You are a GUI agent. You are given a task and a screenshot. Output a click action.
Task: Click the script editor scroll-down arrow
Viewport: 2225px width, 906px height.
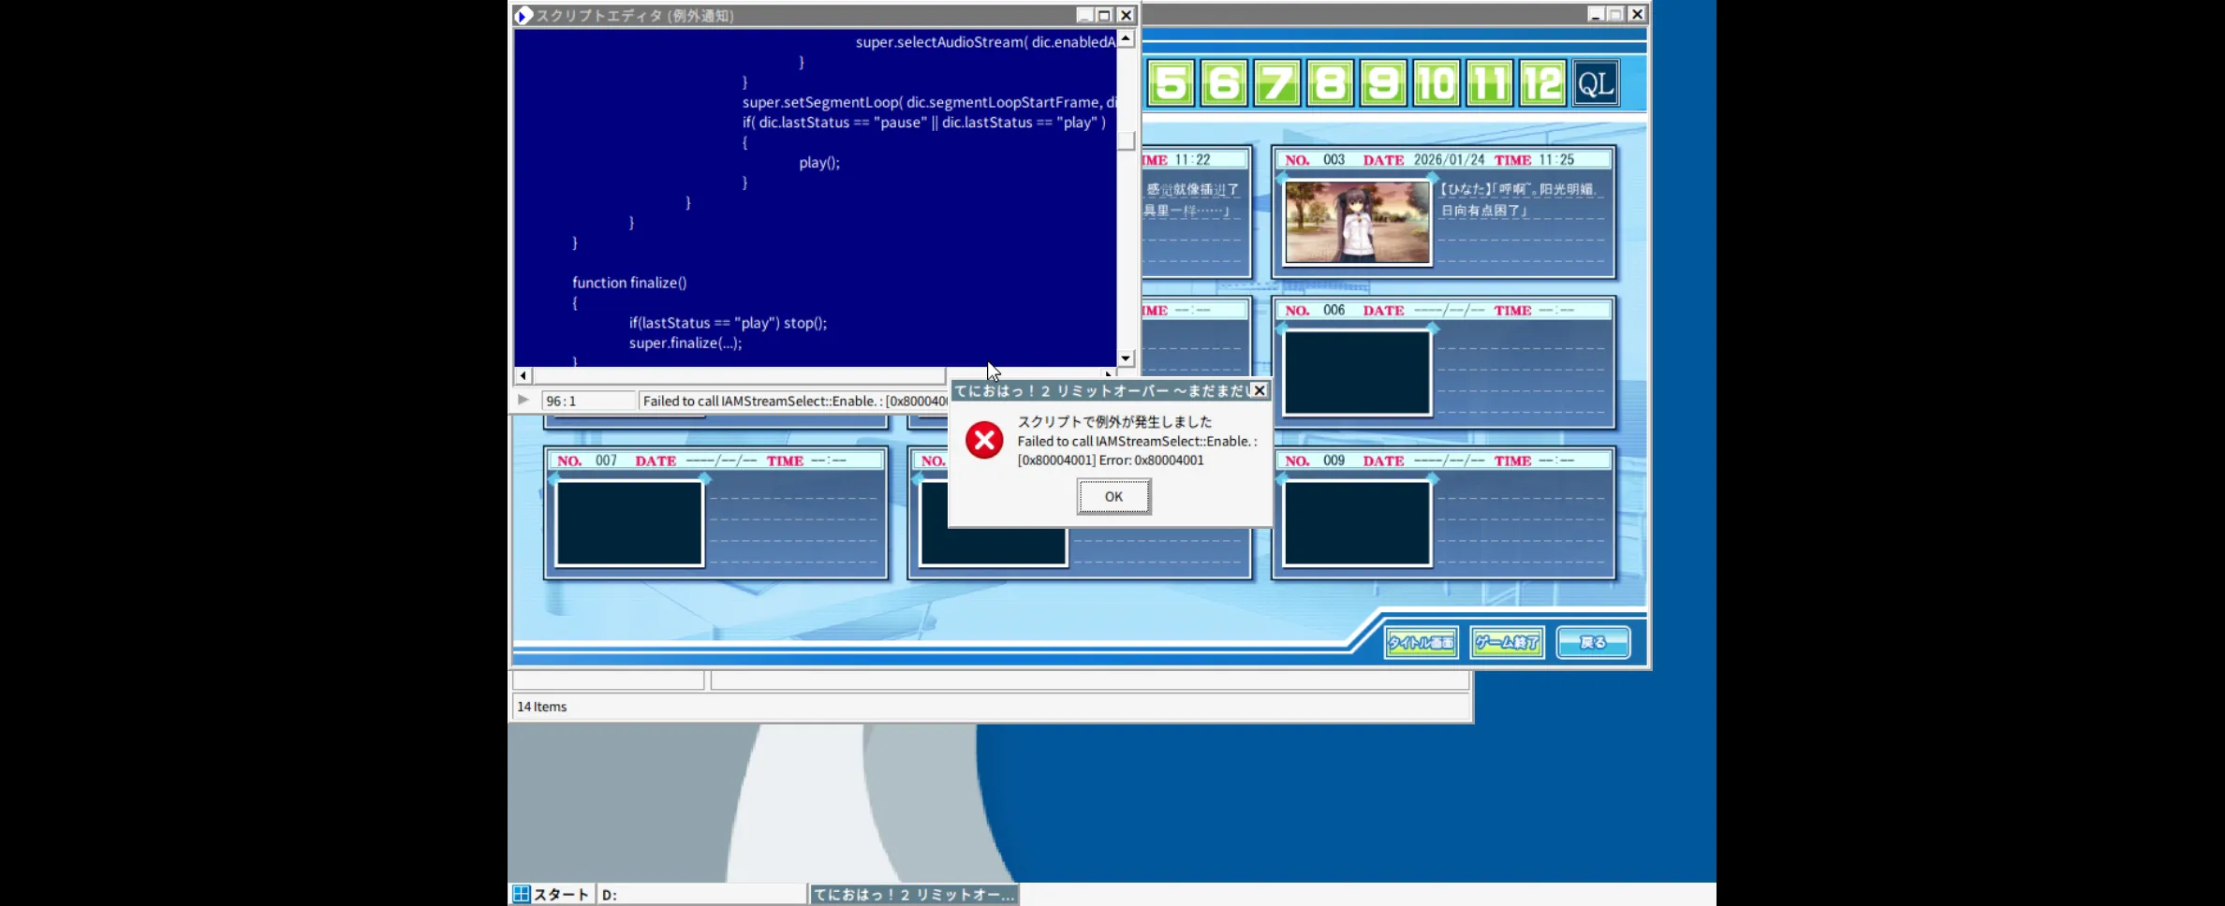1126,358
